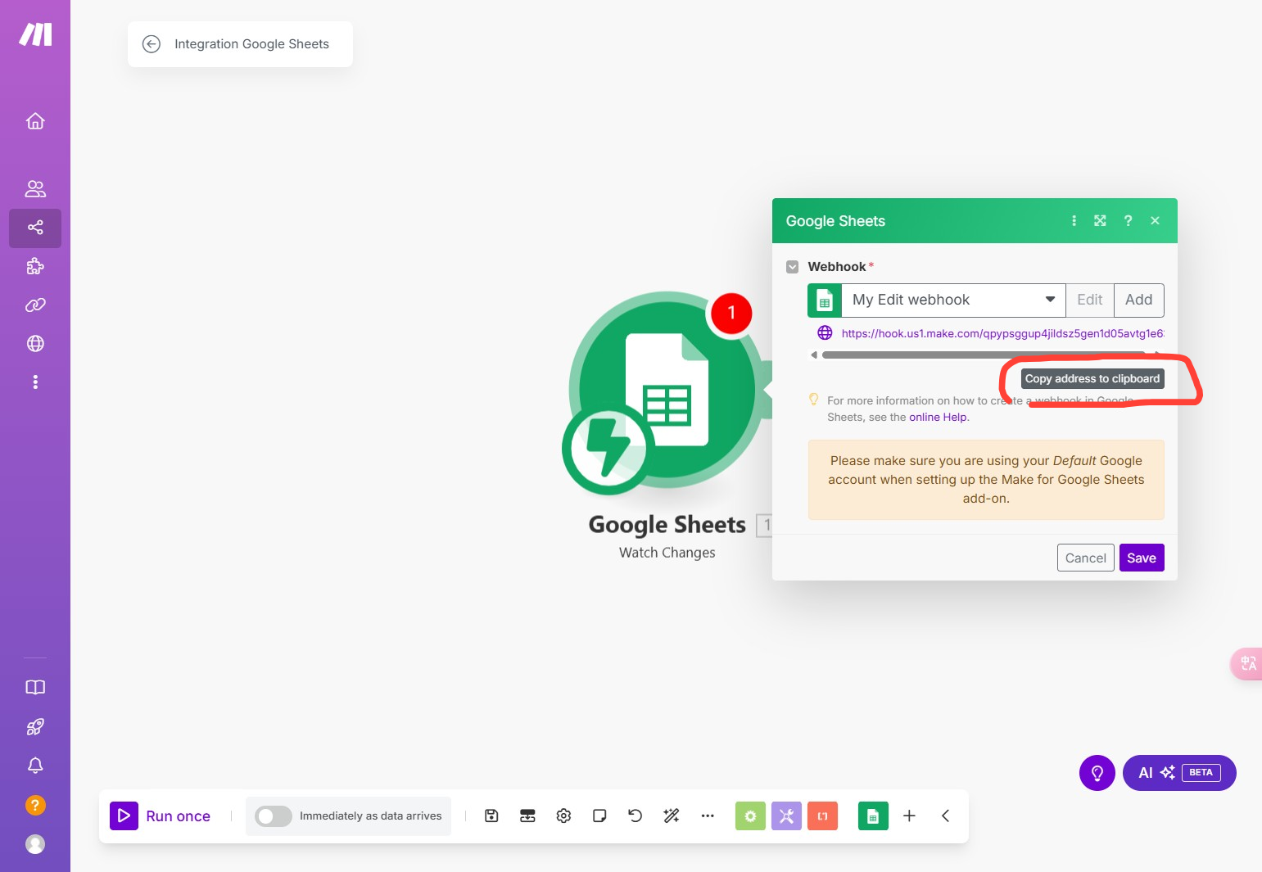The width and height of the screenshot is (1262, 872).
Task: Open the Scenarios share icon in the sidebar
Action: tap(35, 228)
